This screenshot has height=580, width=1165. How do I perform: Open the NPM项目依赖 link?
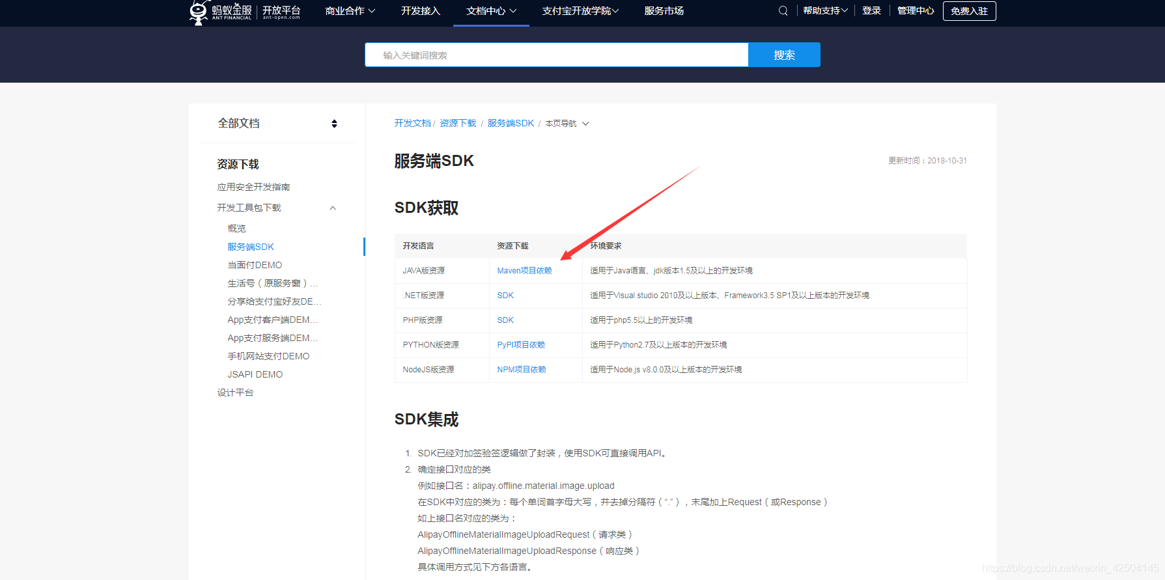(x=522, y=370)
